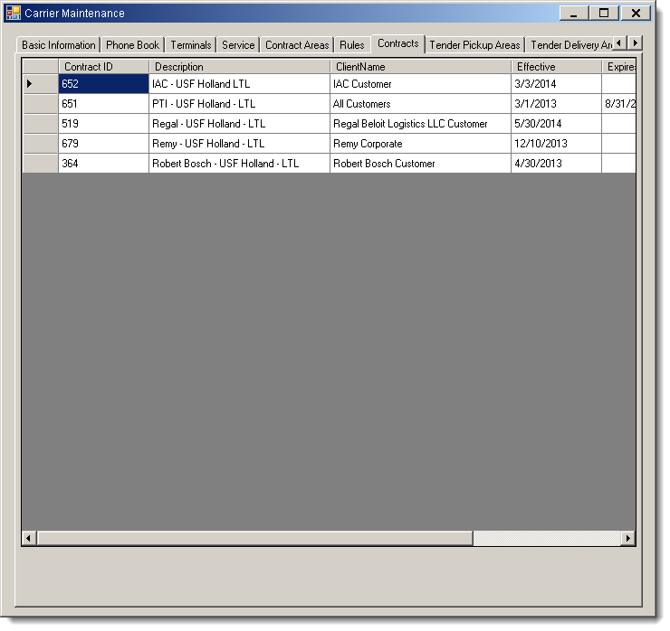Image resolution: width=670 pixels, height=631 pixels.
Task: Click effective date 3/1/2013
Action: click(556, 104)
